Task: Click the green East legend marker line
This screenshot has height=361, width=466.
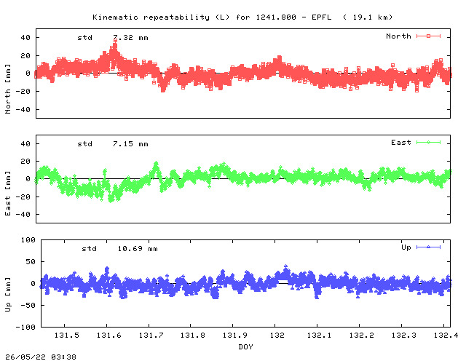Action: click(x=428, y=143)
